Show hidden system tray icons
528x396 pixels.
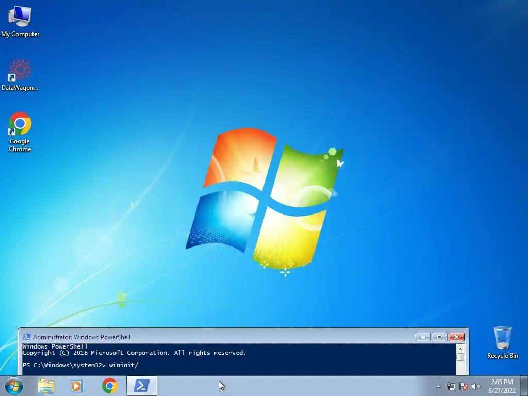tap(438, 386)
